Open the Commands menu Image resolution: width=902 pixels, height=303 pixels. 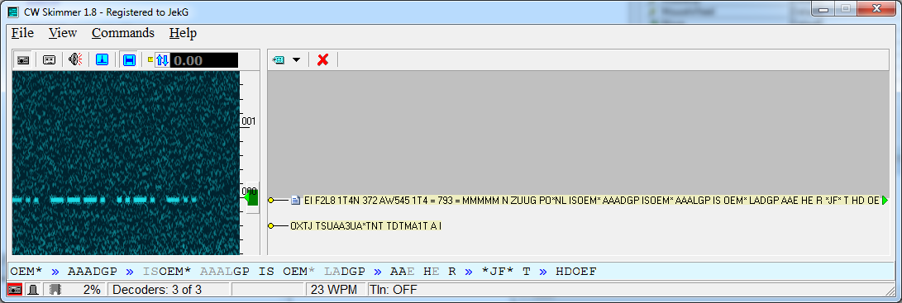(x=123, y=33)
